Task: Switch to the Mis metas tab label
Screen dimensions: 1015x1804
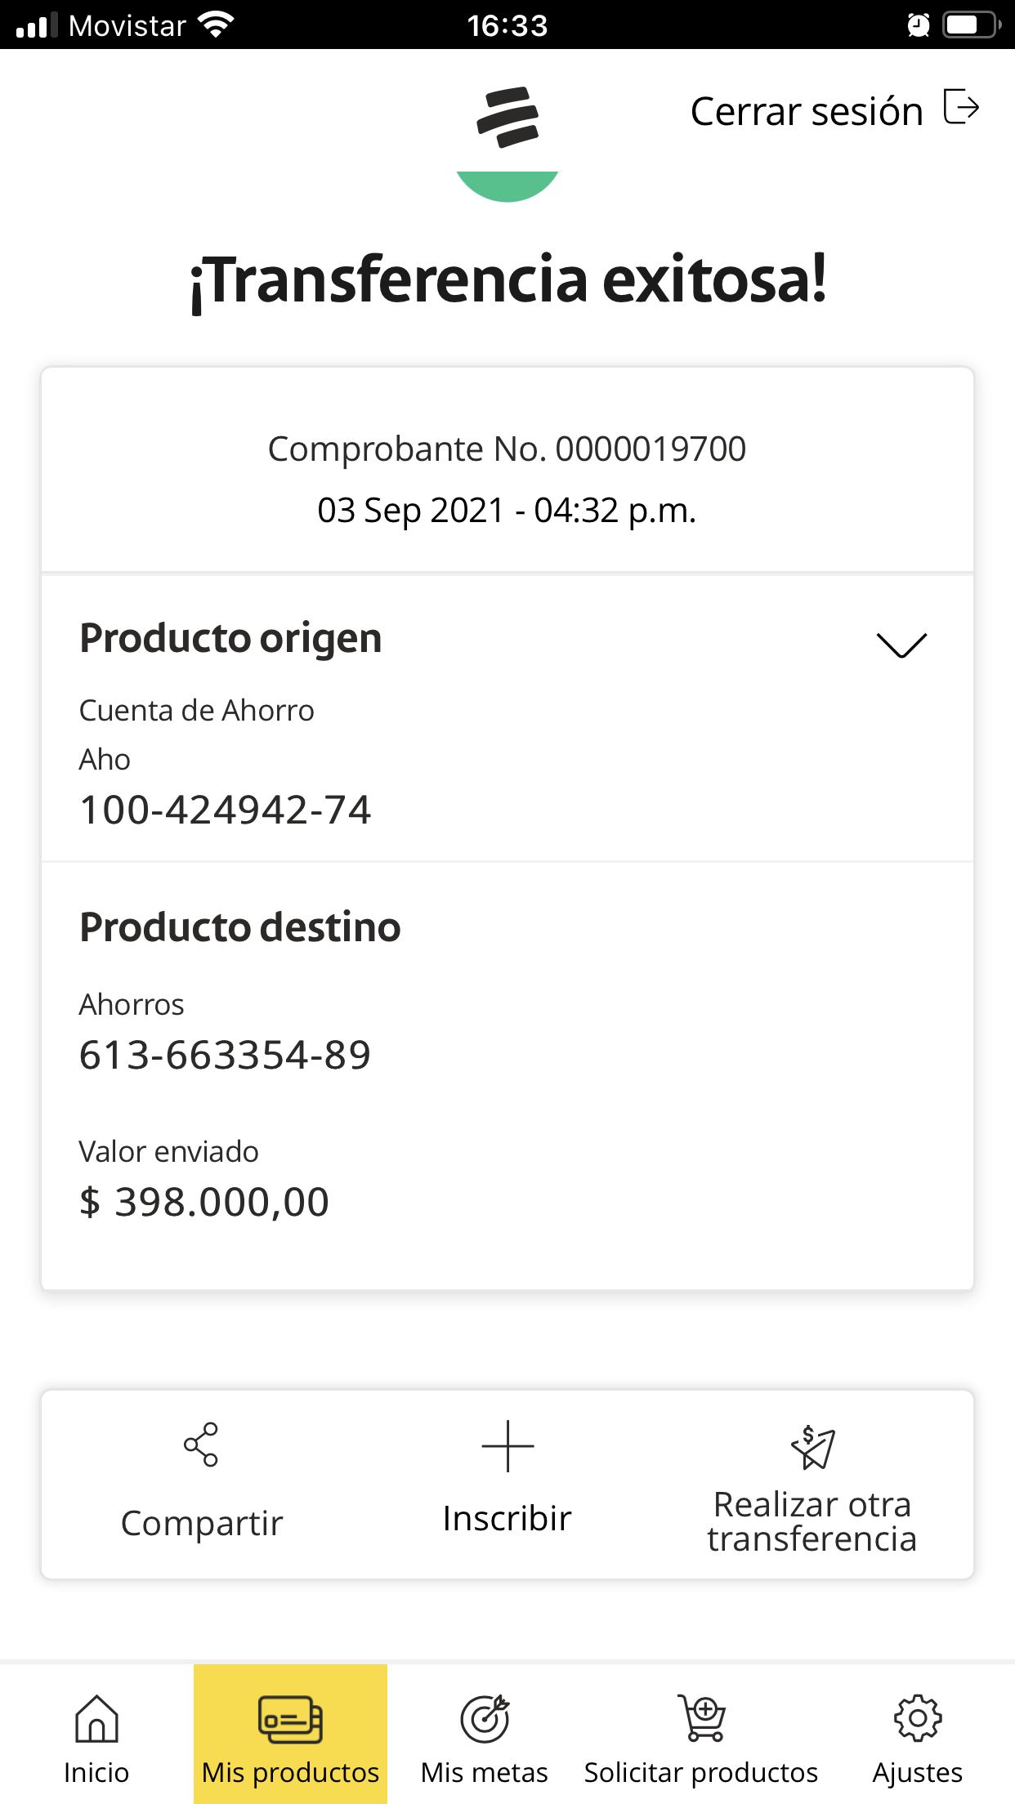Action: tap(485, 1773)
